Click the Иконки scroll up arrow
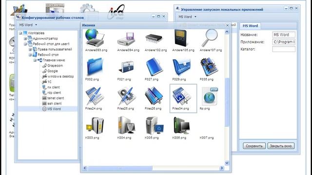312x175 pixels. [227, 32]
